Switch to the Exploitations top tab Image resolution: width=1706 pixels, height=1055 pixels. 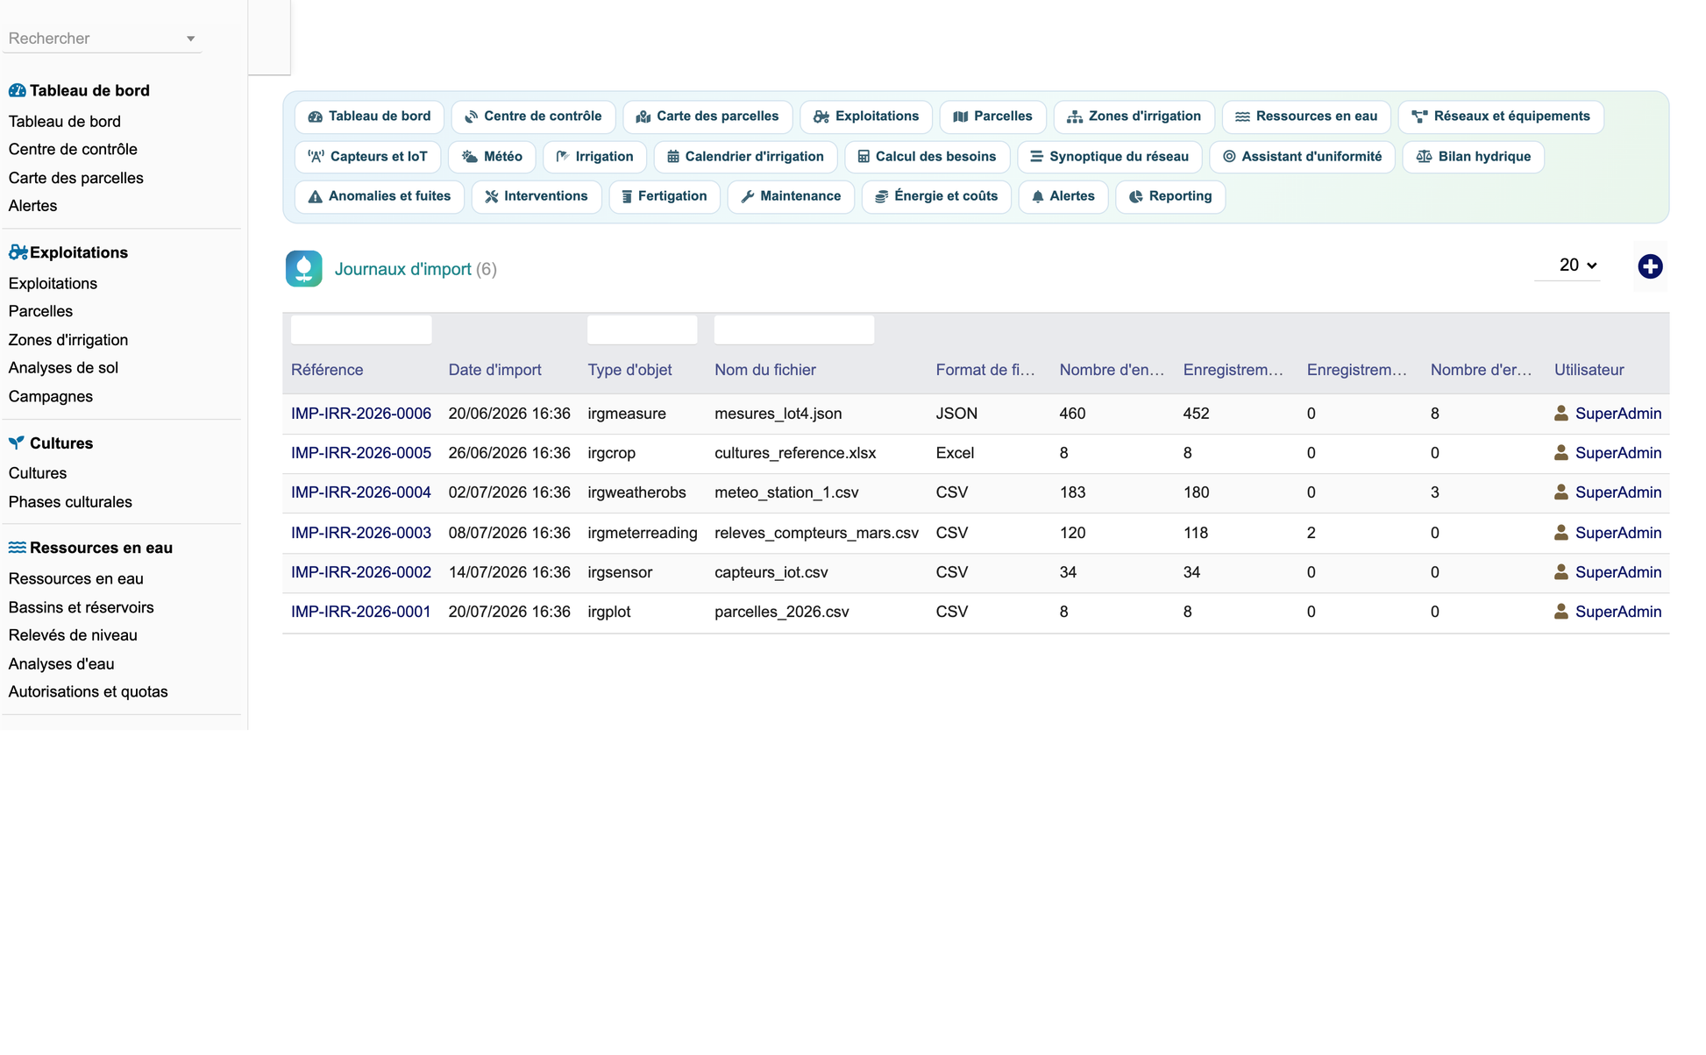[866, 117]
